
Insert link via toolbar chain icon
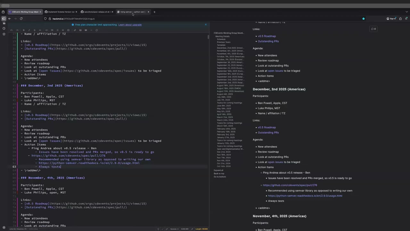pyautogui.click(x=75, y=30)
